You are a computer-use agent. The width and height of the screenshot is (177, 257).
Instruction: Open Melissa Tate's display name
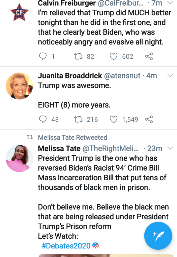[59, 148]
